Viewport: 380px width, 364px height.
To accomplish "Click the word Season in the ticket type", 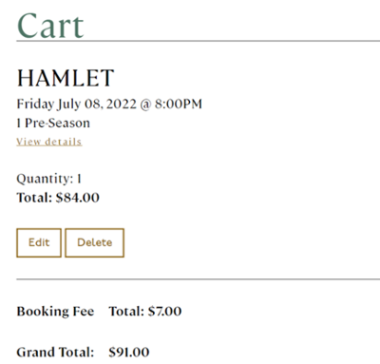I will point(71,123).
